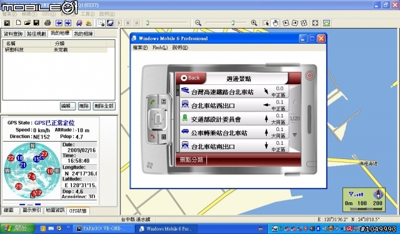This screenshot has width=400, height=234.
Task: Activate PAPAGO! VR-ONE taskbar button
Action: coord(104,228)
